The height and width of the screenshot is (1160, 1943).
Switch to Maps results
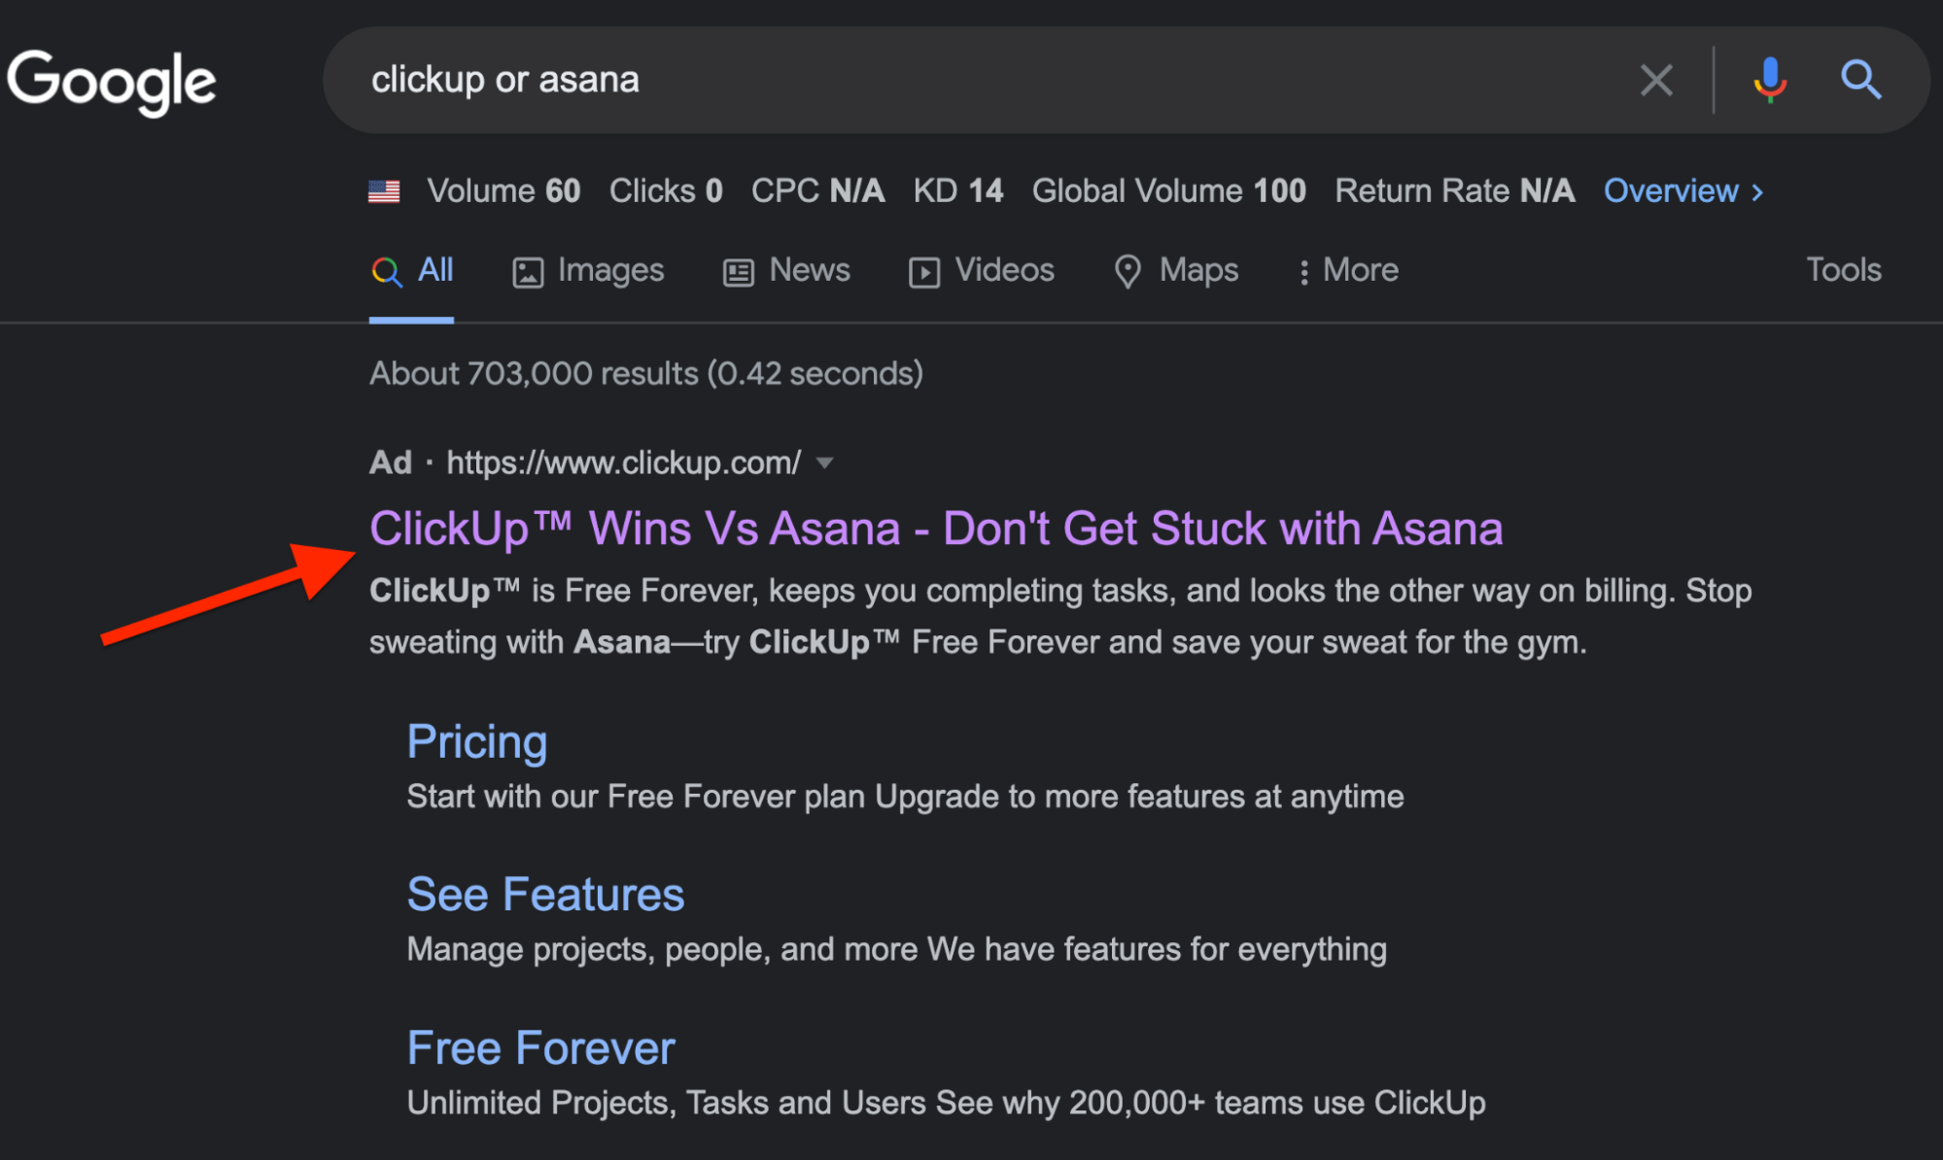1176,271
